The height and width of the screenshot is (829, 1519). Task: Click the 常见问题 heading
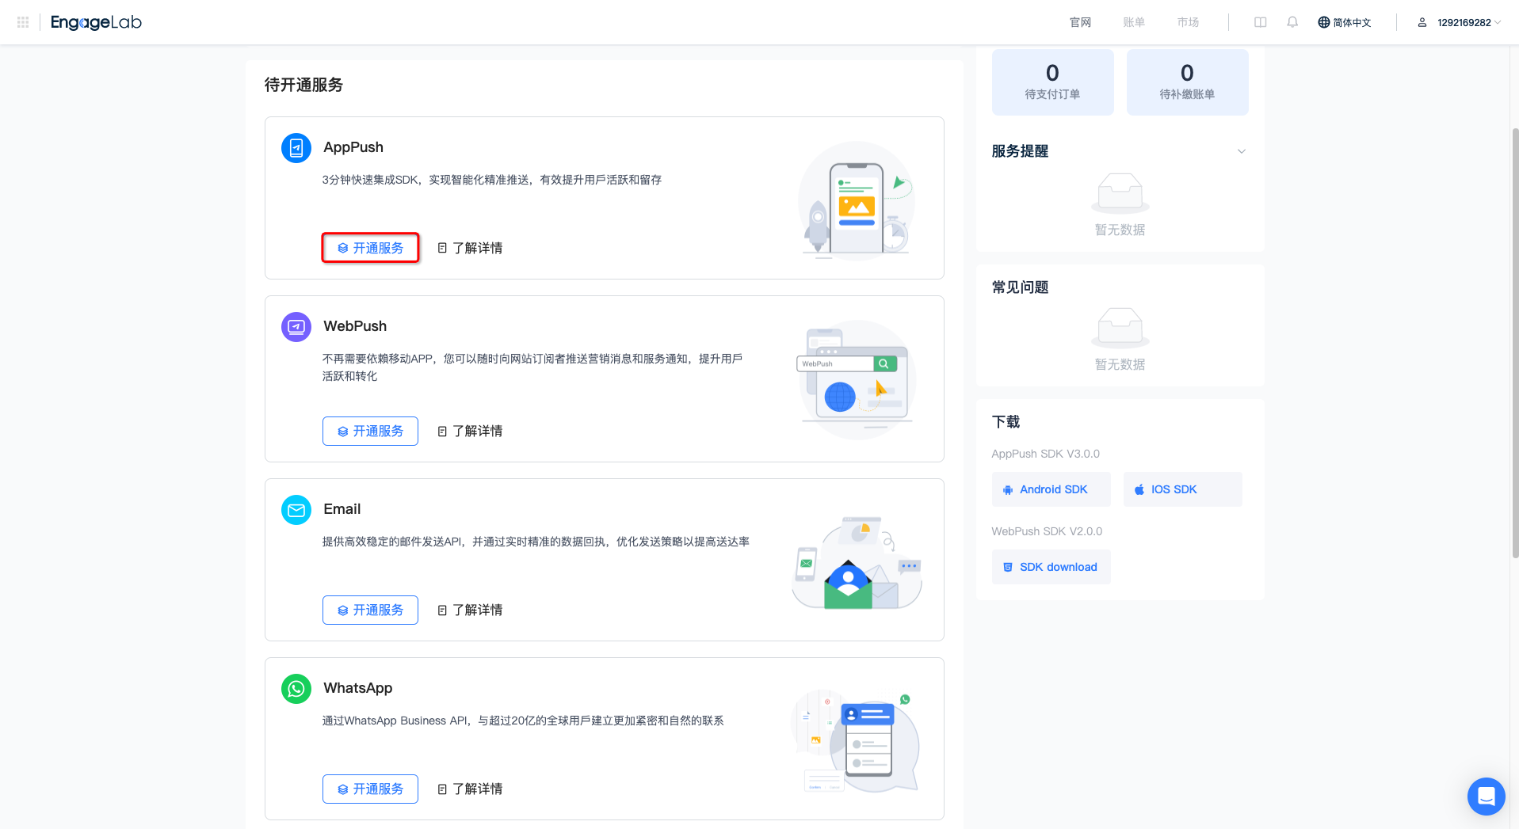pos(1020,287)
